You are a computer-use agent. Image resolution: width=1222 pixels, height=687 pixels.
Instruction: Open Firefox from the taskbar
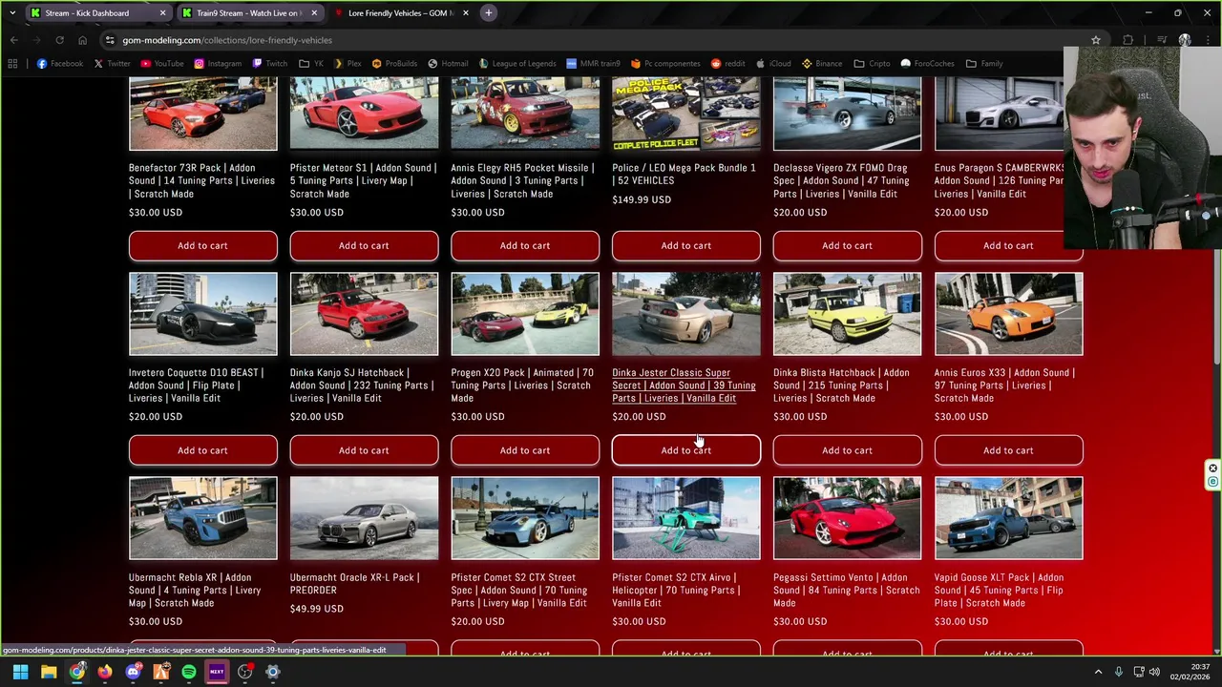(105, 672)
